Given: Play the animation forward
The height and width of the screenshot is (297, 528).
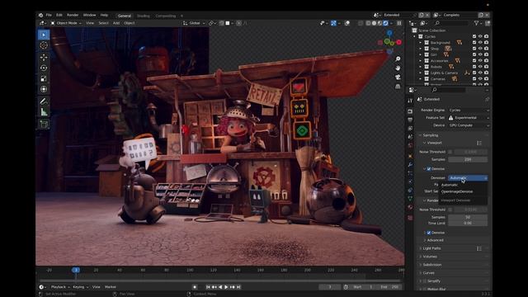Looking at the screenshot, I should [x=226, y=287].
